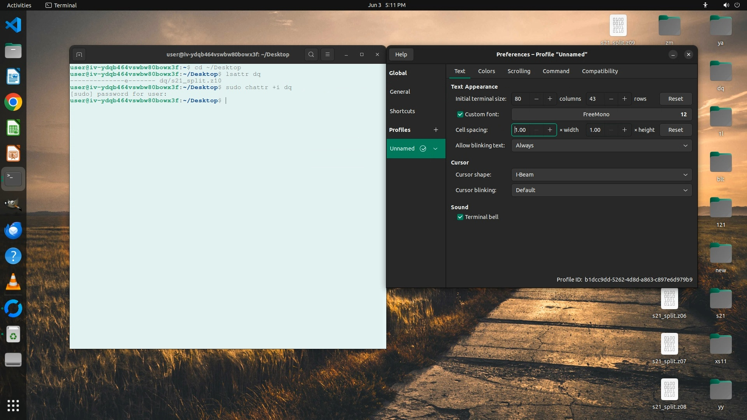Open Google Chrome from the dock
Viewport: 747px width, 420px height.
(13, 102)
